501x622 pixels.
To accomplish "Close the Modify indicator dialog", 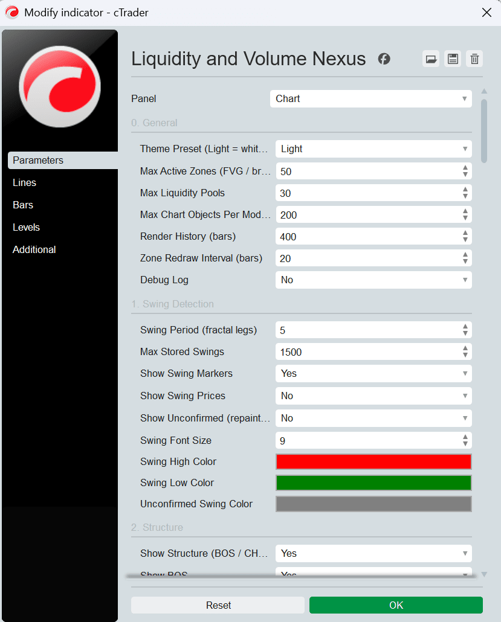I will pos(486,12).
